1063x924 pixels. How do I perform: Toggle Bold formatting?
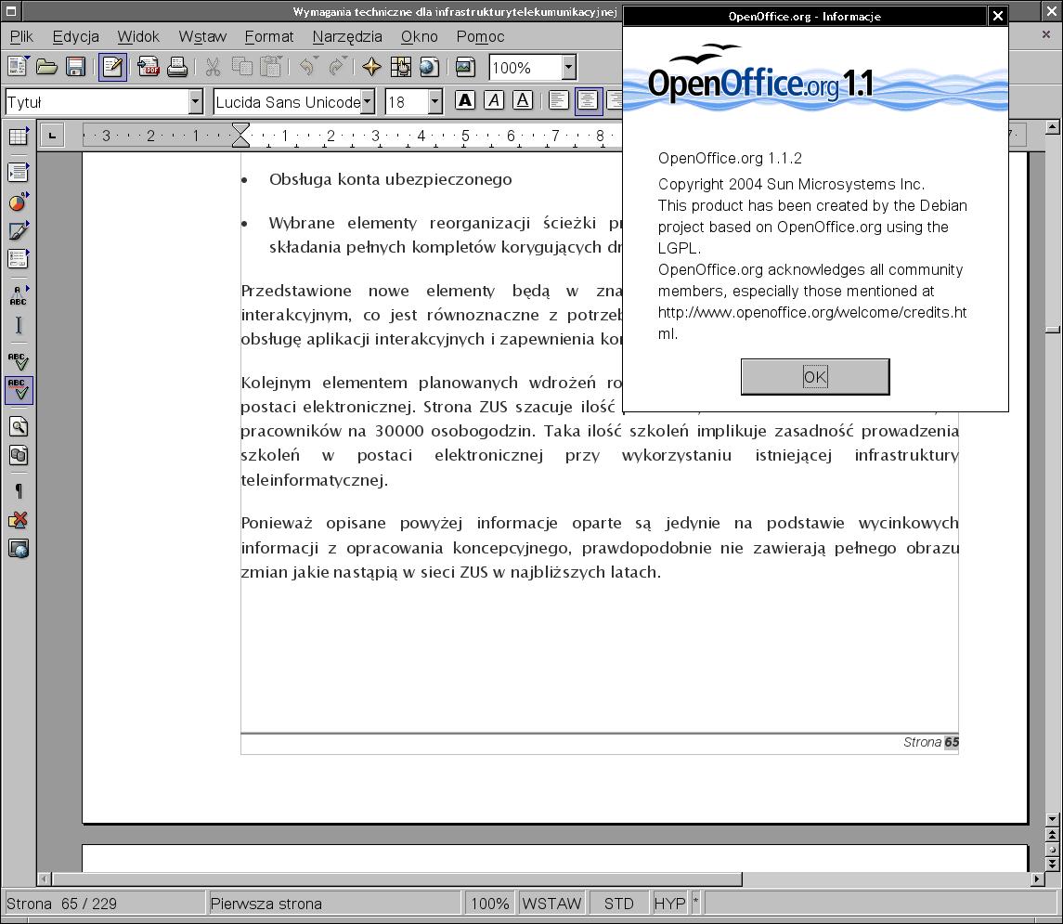point(465,101)
